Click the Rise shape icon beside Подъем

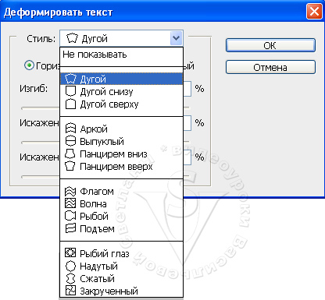(70, 228)
